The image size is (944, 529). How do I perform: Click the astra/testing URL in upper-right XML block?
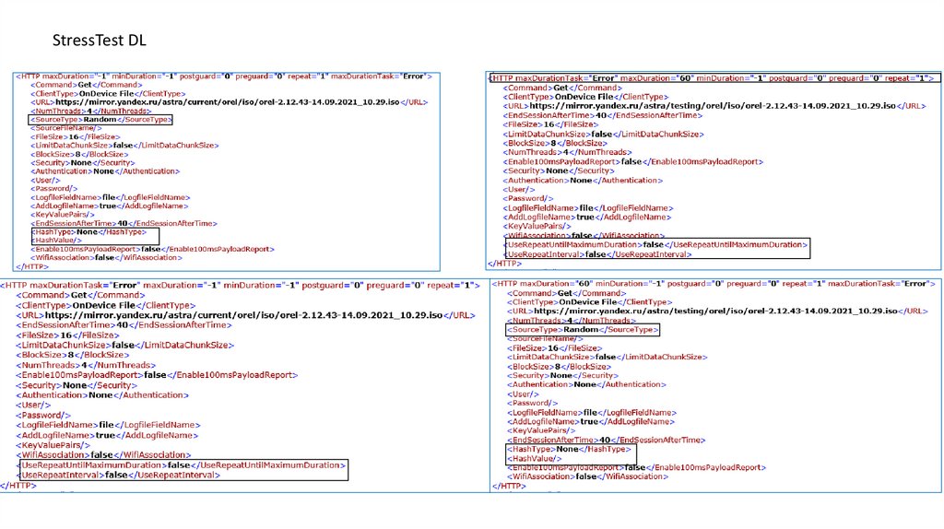pyautogui.click(x=714, y=106)
